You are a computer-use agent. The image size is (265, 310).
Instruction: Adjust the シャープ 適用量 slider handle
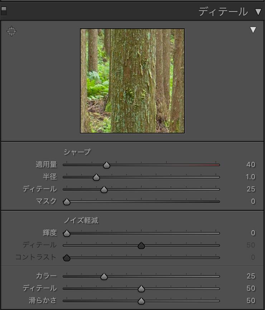(107, 165)
